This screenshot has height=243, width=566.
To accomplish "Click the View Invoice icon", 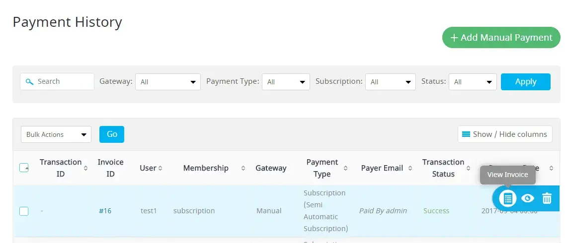I will (507, 199).
